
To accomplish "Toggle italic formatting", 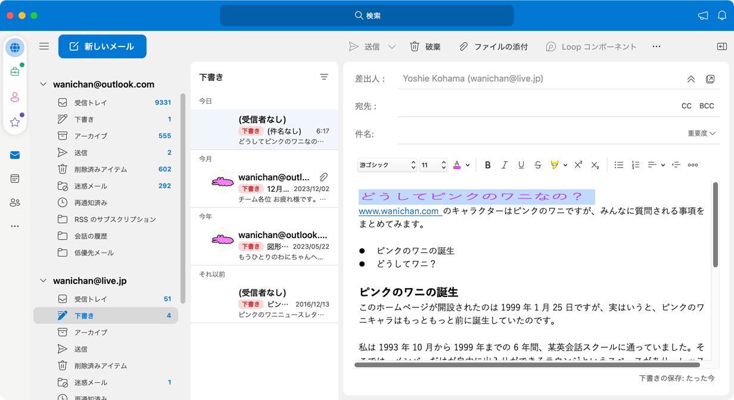I will pyautogui.click(x=504, y=165).
